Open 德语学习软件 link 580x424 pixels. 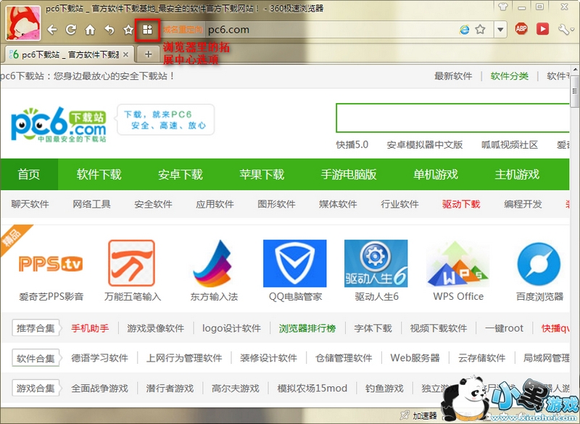point(100,358)
